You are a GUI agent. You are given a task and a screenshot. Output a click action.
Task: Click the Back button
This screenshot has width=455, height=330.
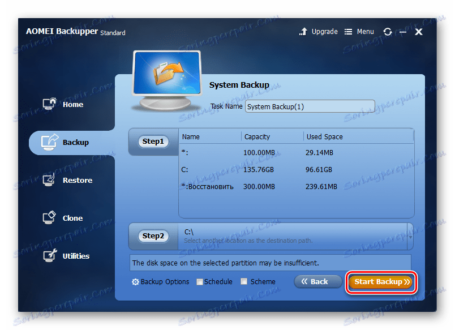tap(318, 281)
